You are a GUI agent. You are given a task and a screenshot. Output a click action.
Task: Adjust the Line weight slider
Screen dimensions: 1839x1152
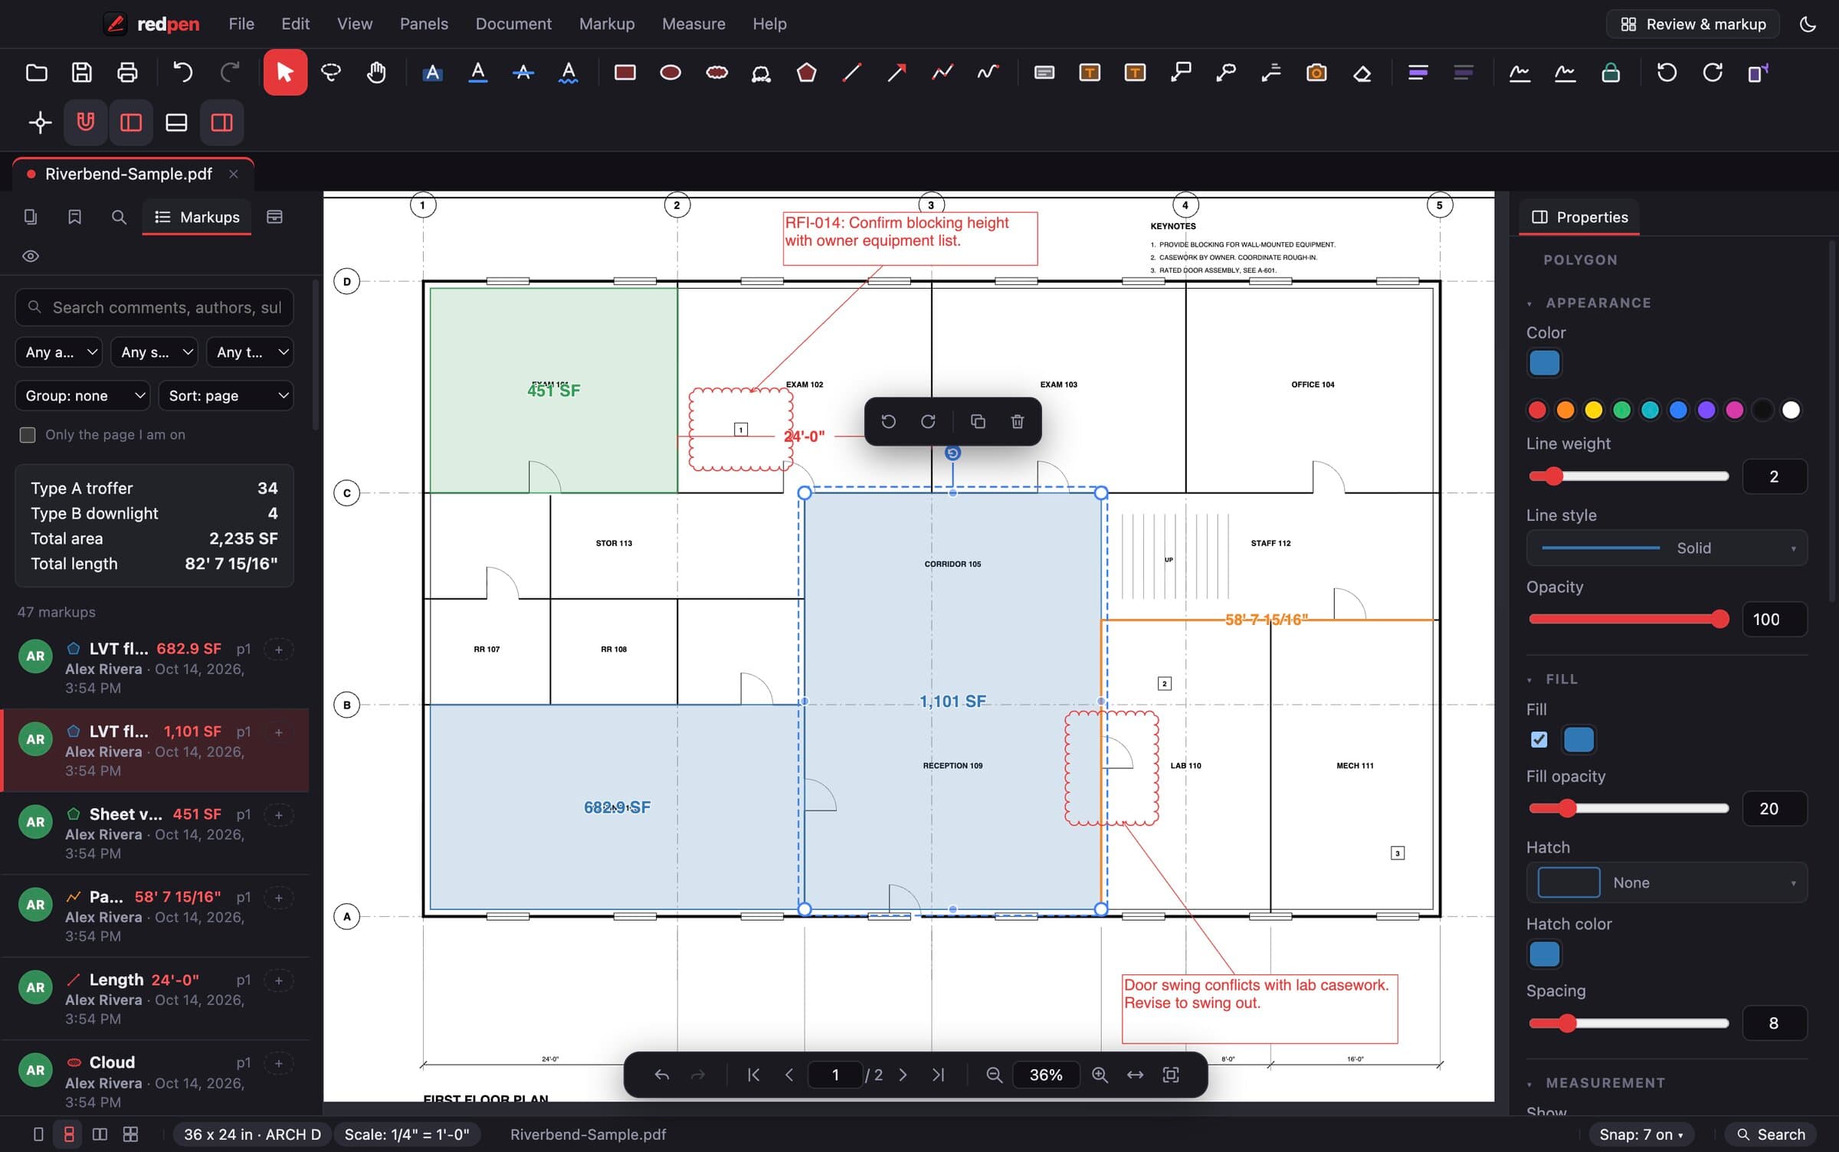1629,476
